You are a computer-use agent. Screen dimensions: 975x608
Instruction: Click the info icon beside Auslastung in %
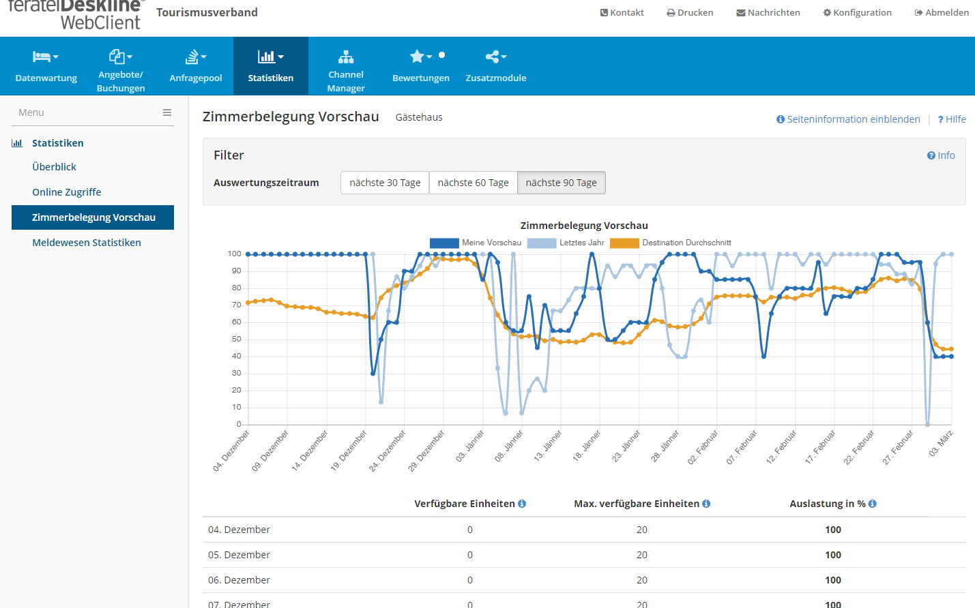[873, 504]
